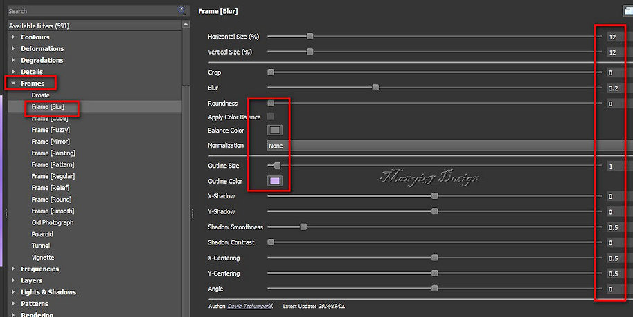Screen dimensions: 633x317
Task: Expand the Deformations filter group
Action: (13, 49)
